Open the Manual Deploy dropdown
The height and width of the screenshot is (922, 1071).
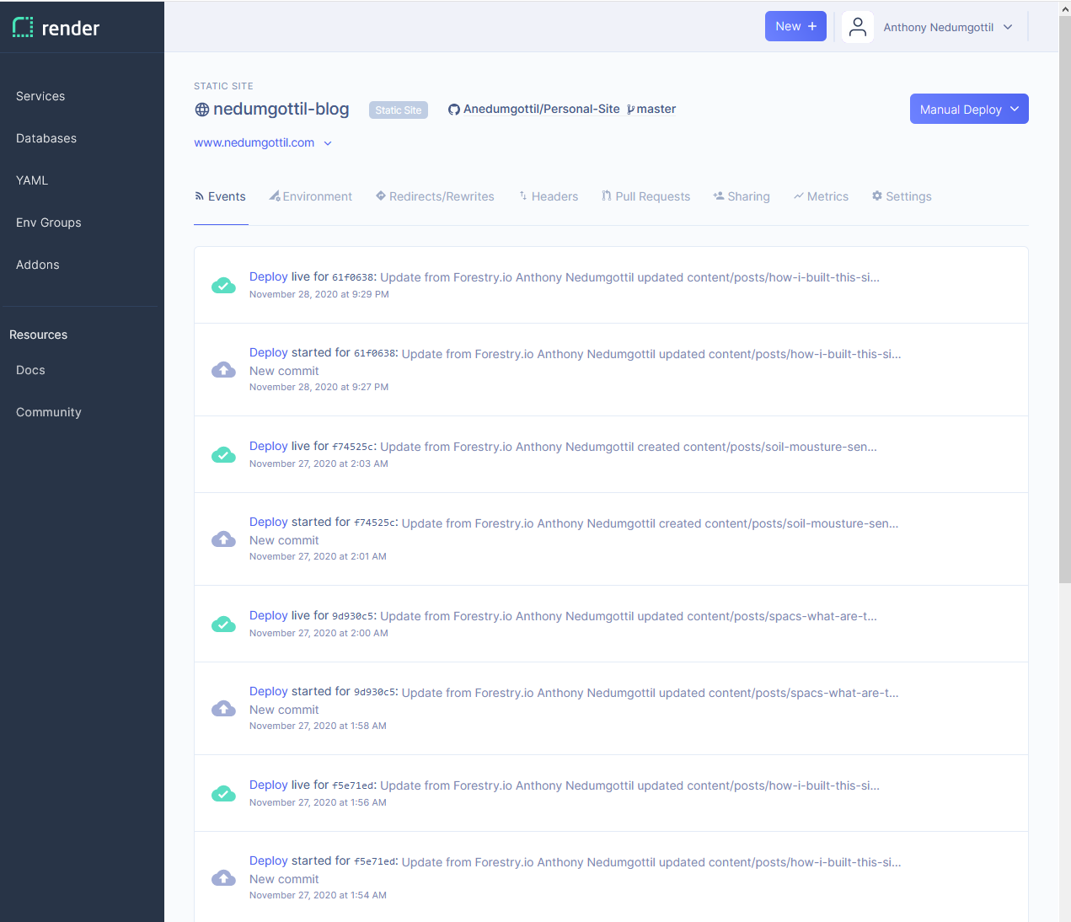pyautogui.click(x=969, y=109)
